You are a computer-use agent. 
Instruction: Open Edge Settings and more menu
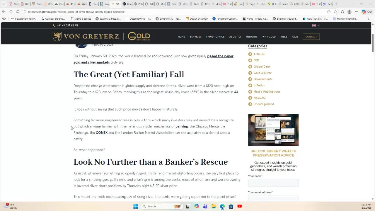tap(356, 12)
